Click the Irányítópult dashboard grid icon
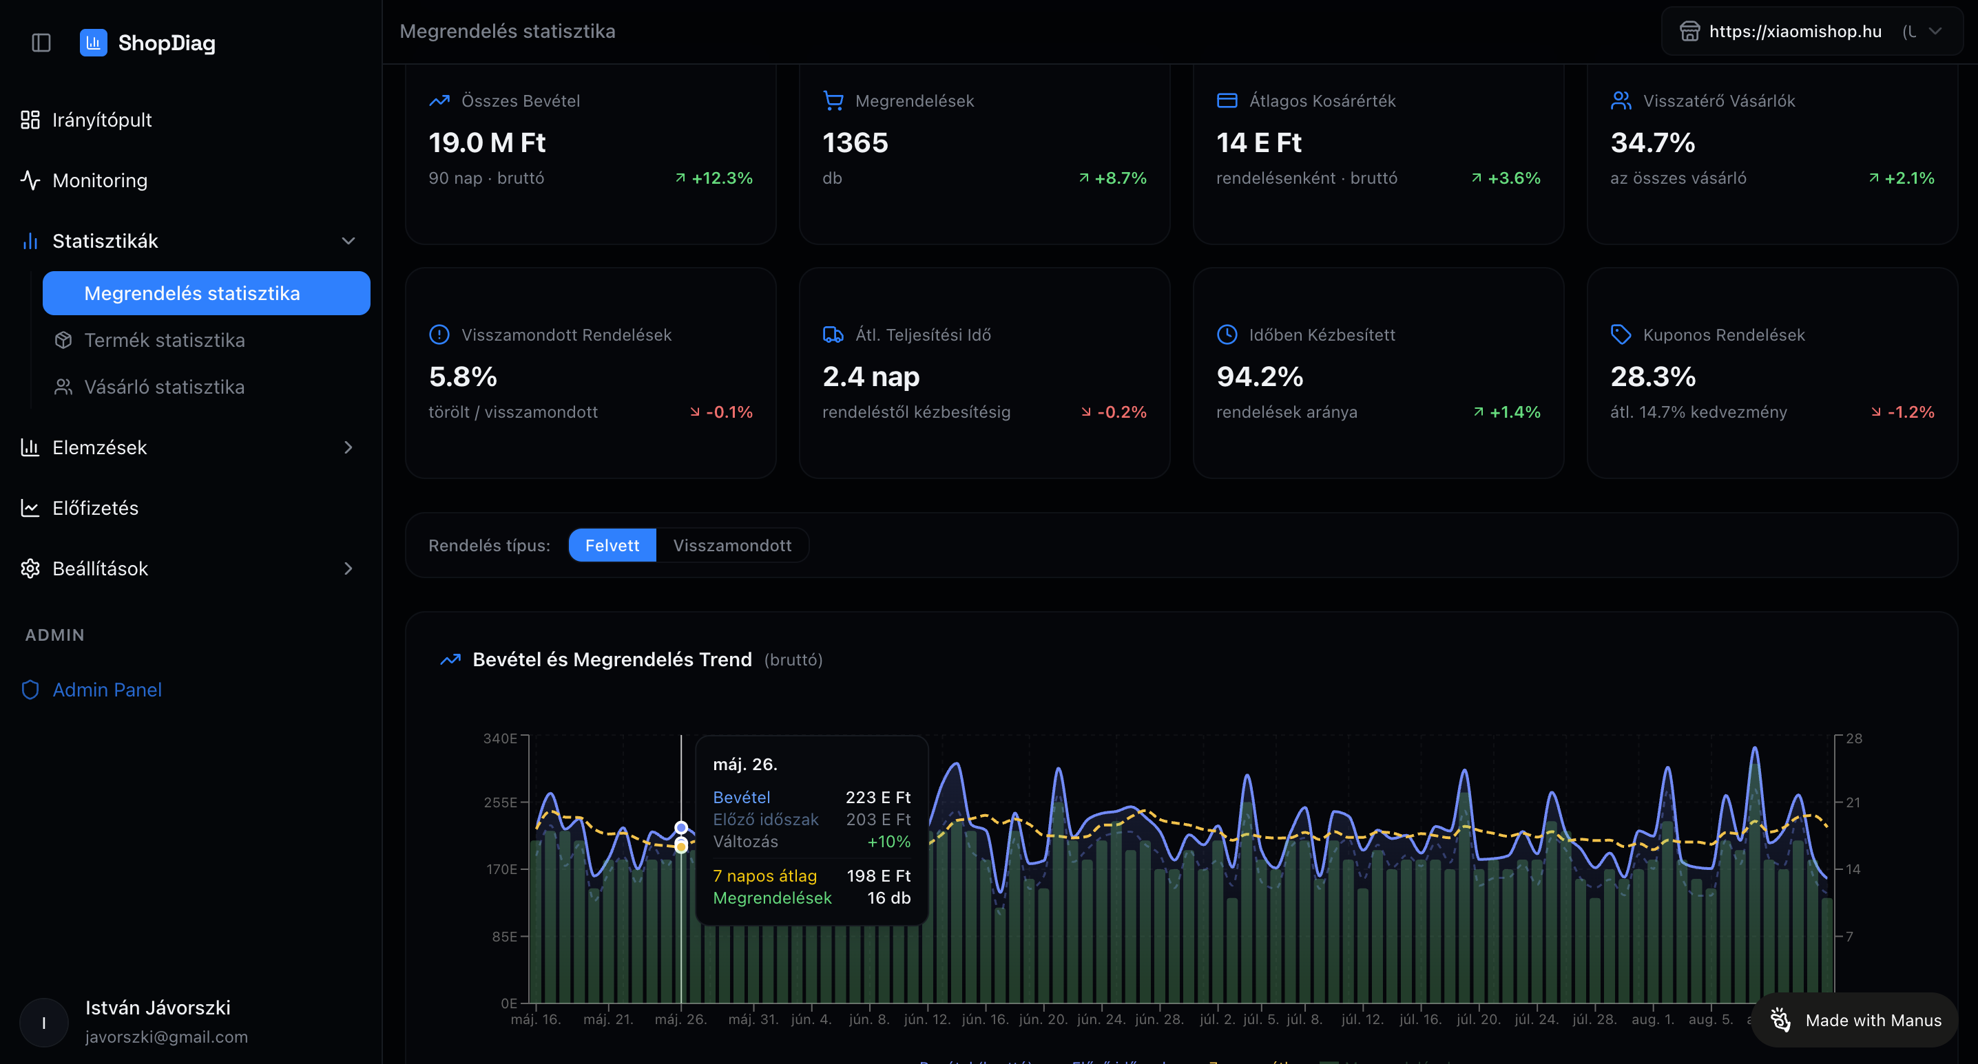The image size is (1978, 1064). point(30,120)
